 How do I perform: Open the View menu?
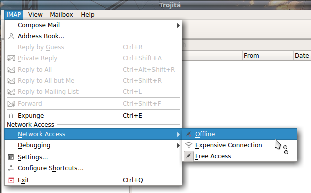(x=35, y=15)
